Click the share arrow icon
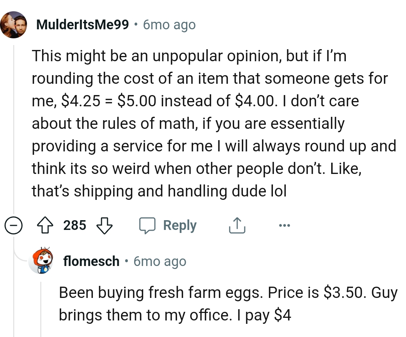This screenshot has height=337, width=406. click(x=236, y=225)
